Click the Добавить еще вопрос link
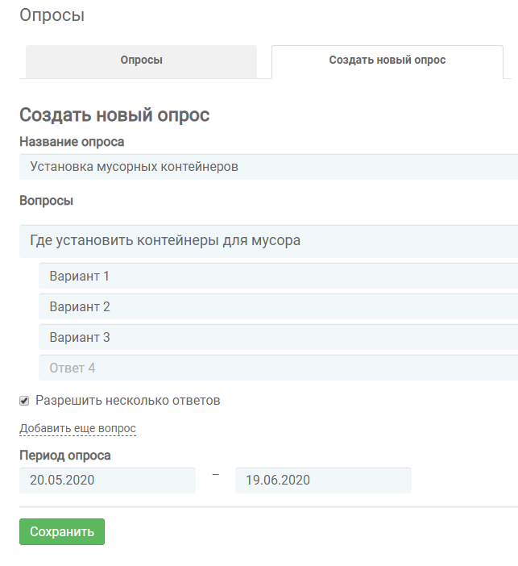Screen dimensions: 518x566 pos(77,428)
